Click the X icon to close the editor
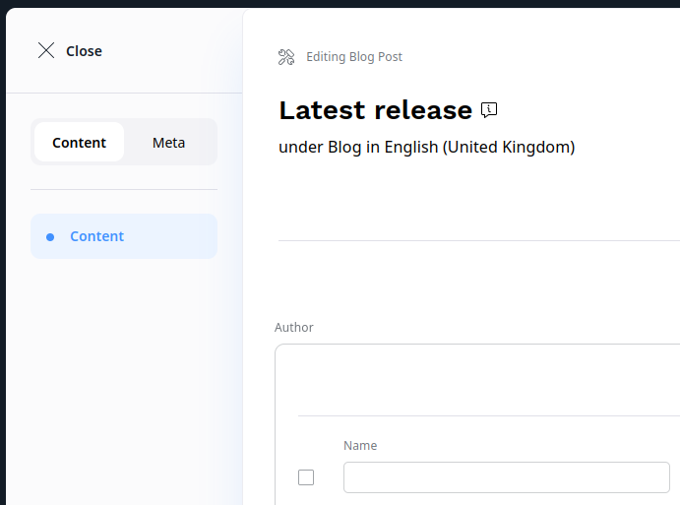This screenshot has height=505, width=680. [x=45, y=50]
